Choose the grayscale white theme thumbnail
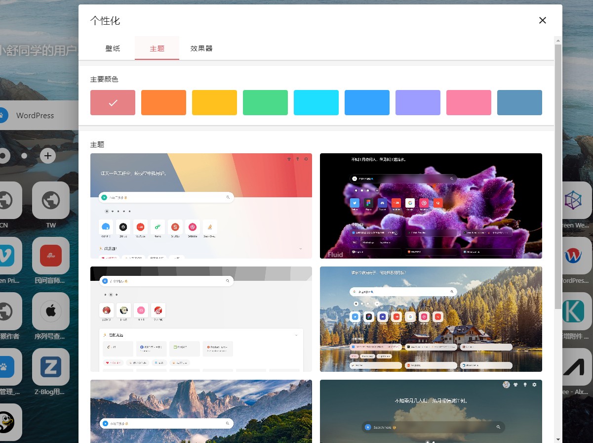Viewport: 593px width, 443px height. point(201,319)
